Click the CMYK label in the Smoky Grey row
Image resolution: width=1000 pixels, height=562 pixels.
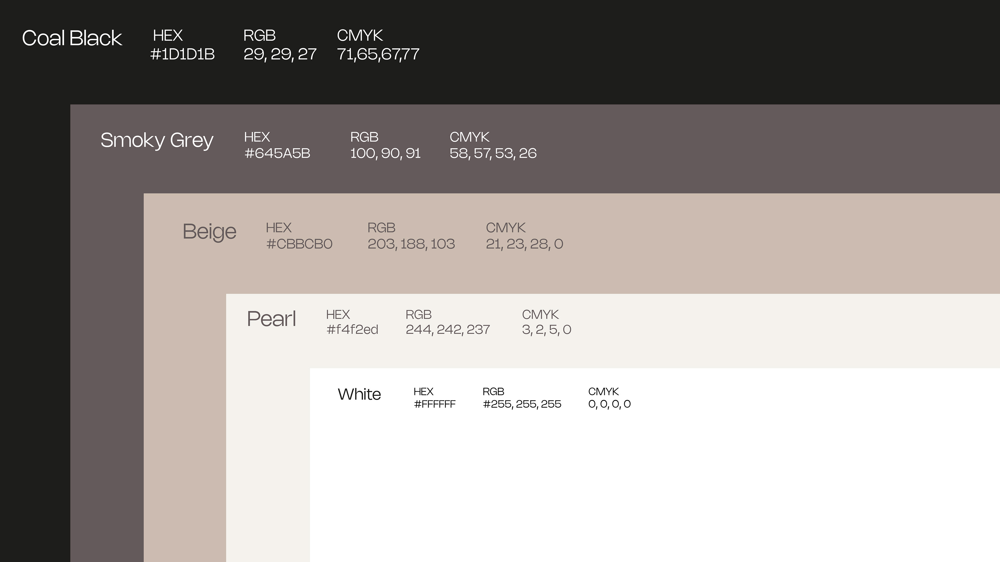click(469, 137)
